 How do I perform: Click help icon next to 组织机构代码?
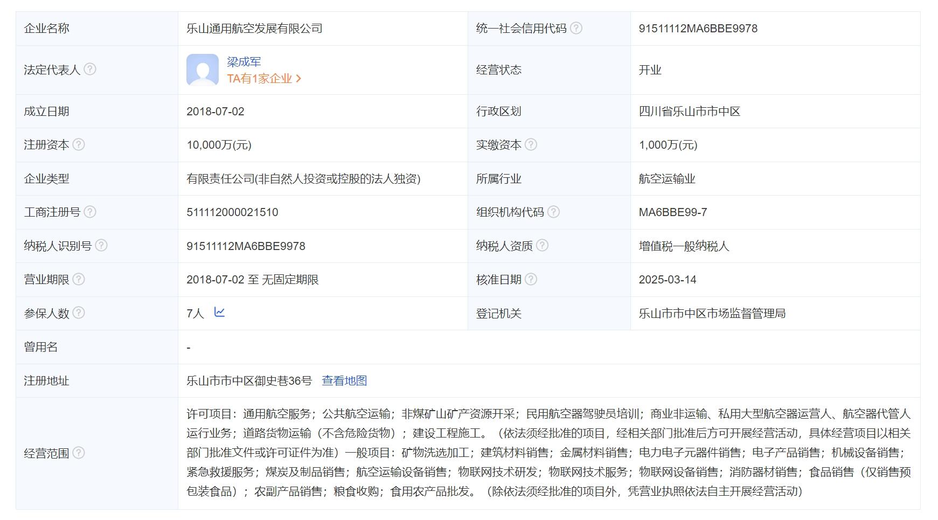[553, 212]
